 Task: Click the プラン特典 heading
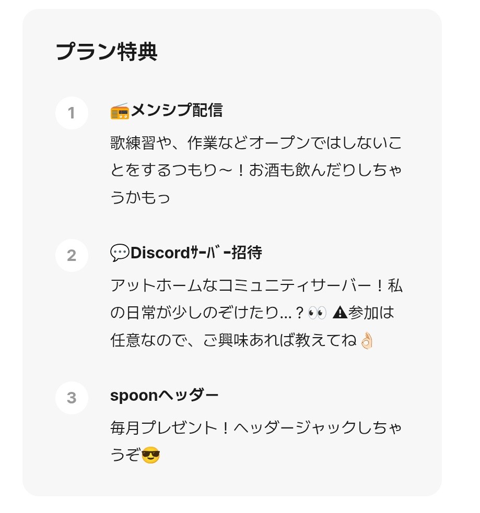pyautogui.click(x=107, y=52)
